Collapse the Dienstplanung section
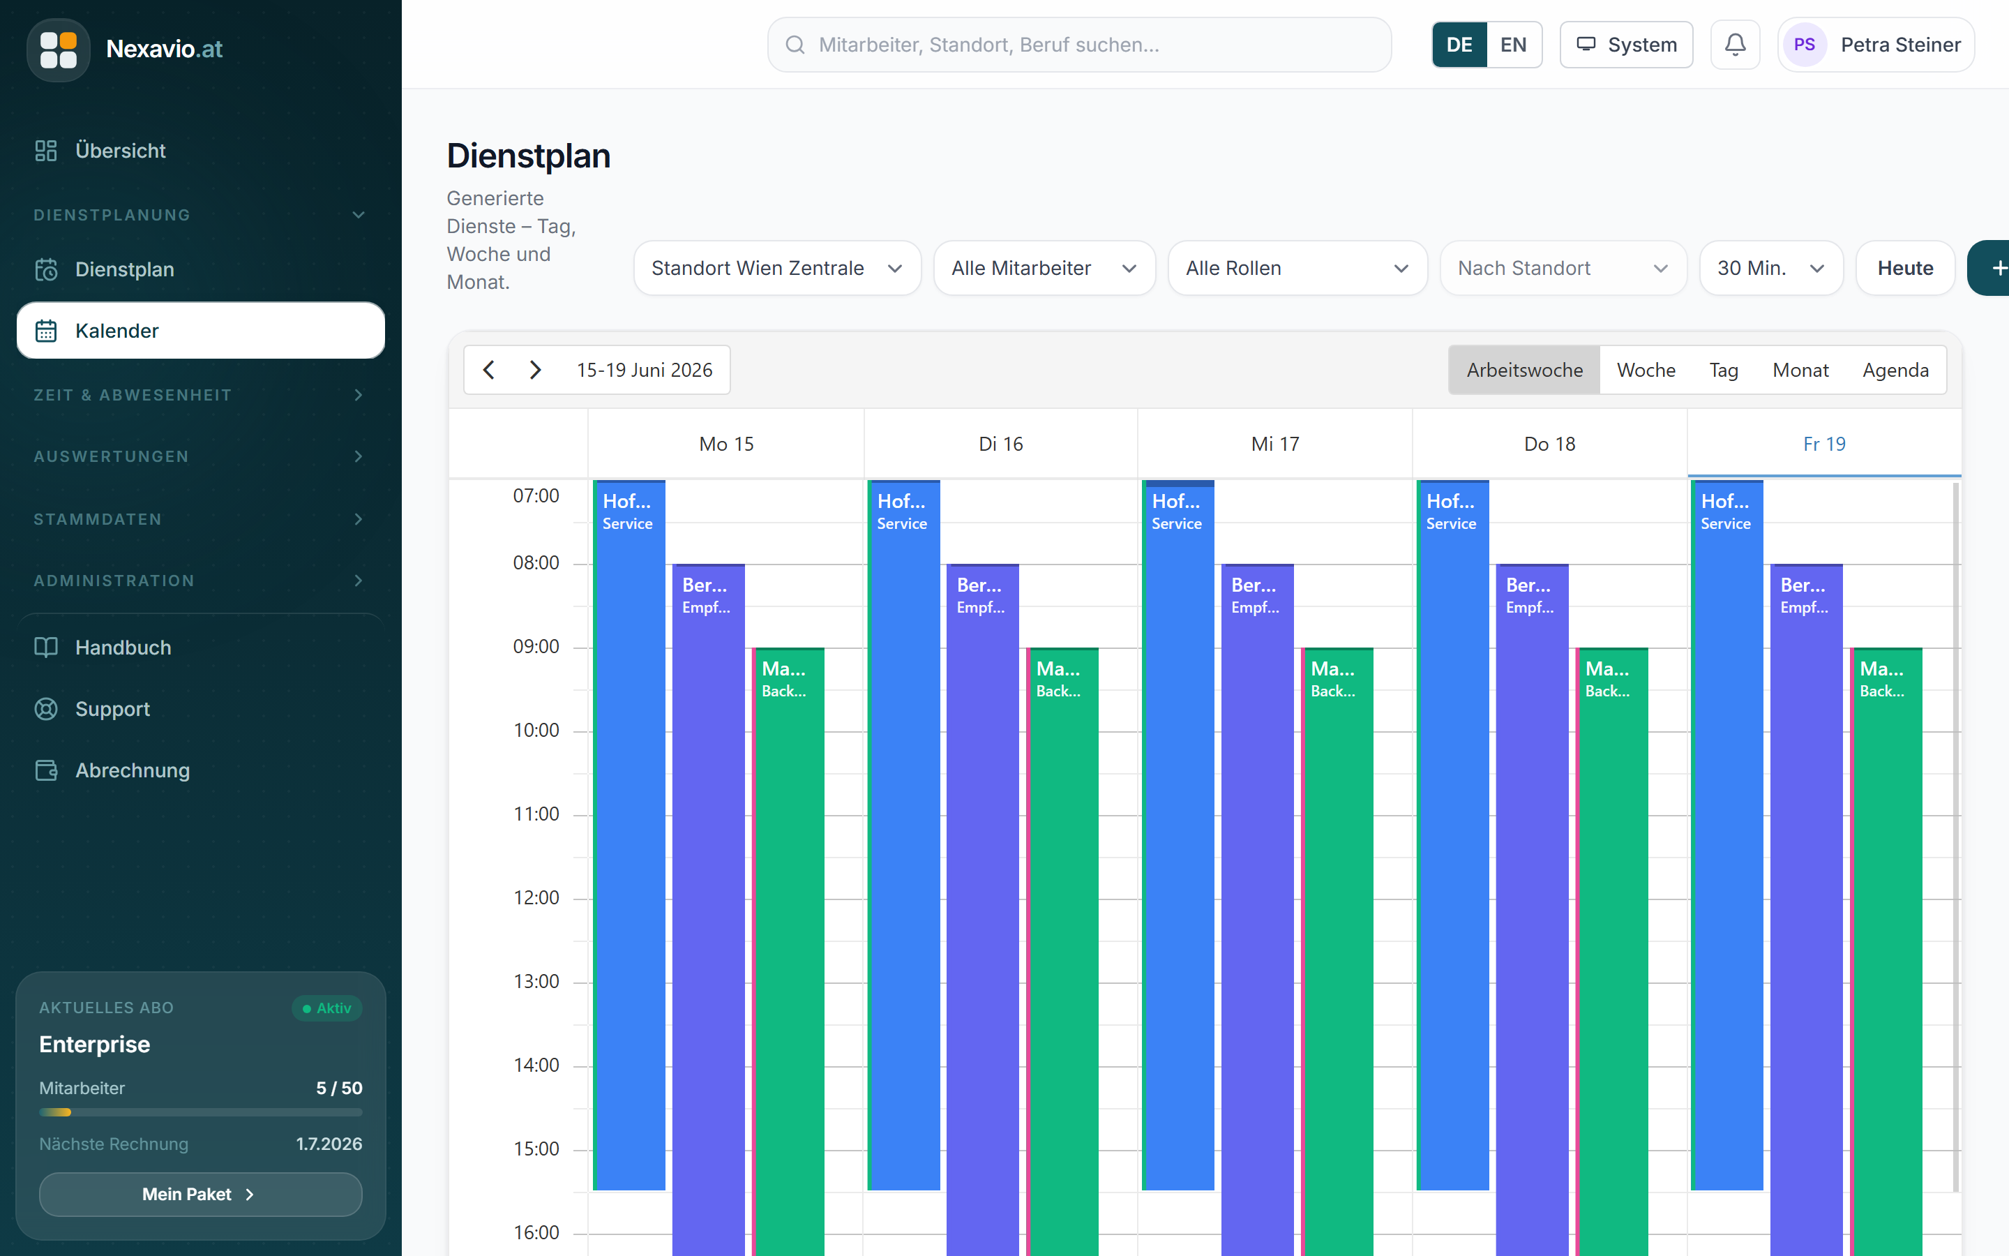 200,215
